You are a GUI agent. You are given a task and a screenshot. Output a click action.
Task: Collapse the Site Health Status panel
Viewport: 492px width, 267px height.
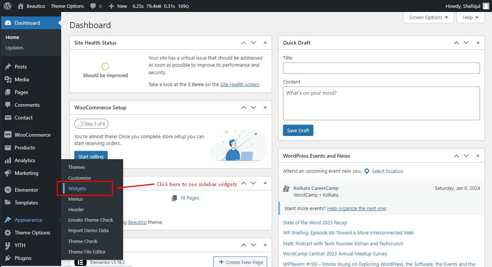pos(265,43)
